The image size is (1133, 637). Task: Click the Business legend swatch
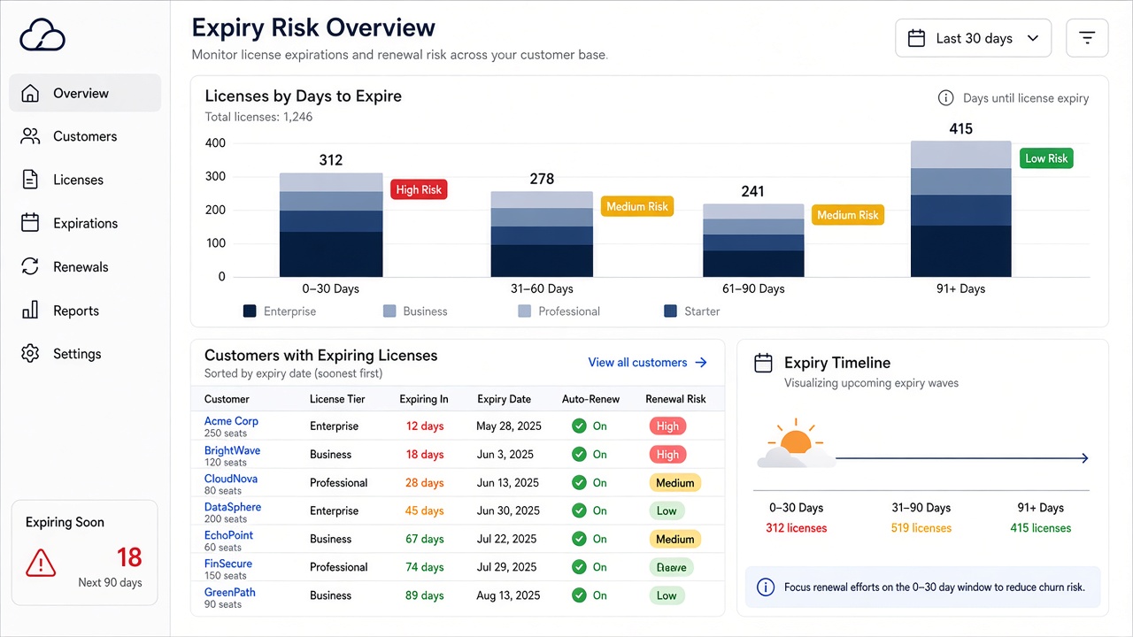pos(389,311)
